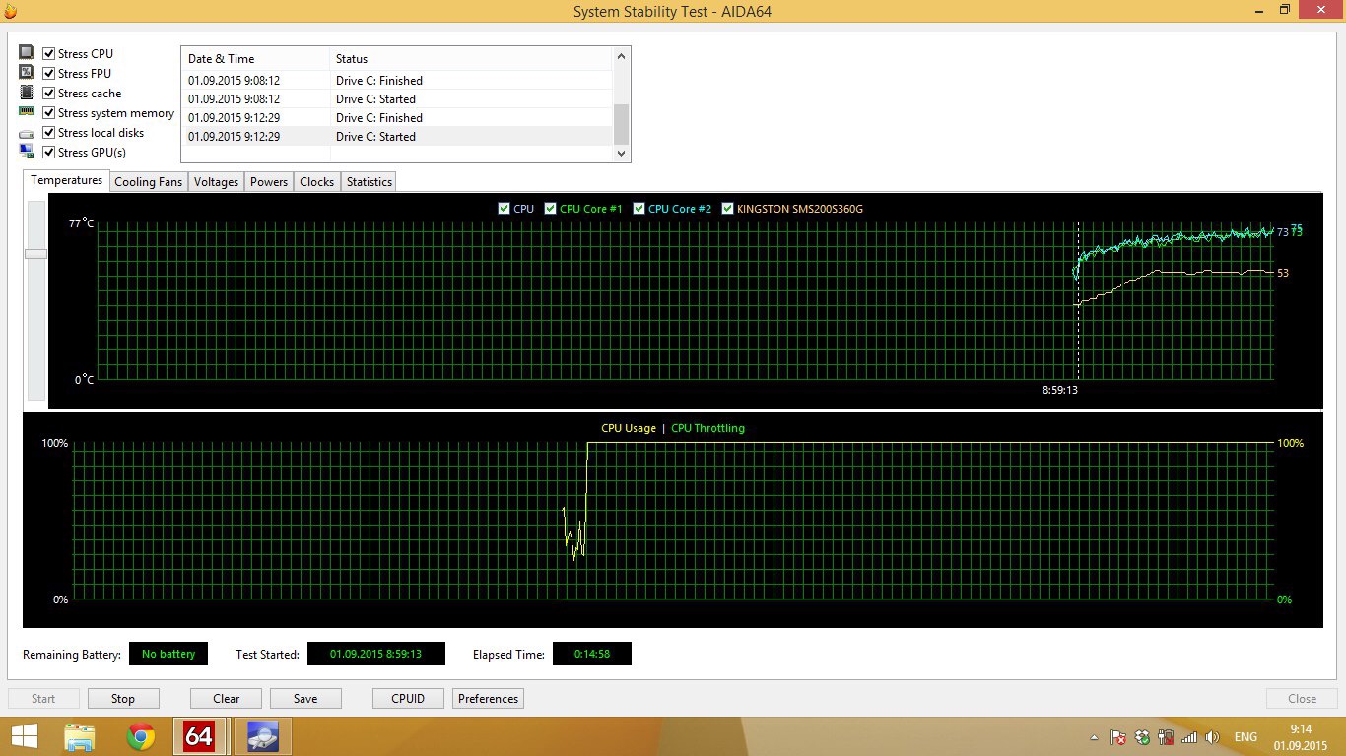Screen dimensions: 1346x756
Task: Select the 9:08:12 Drive C: Started log row
Action: click(397, 99)
